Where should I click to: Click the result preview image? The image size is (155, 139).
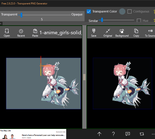[x=123, y=83]
